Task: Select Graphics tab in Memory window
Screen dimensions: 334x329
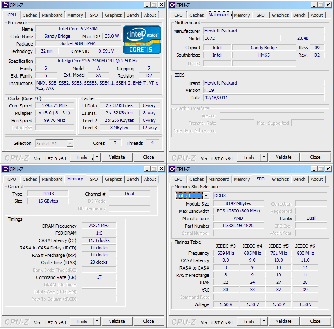Action: 113,179
